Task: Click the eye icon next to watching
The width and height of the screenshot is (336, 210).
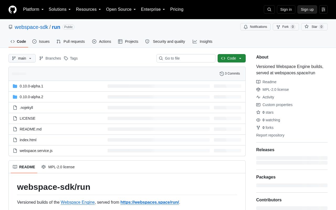Action: point(258,120)
